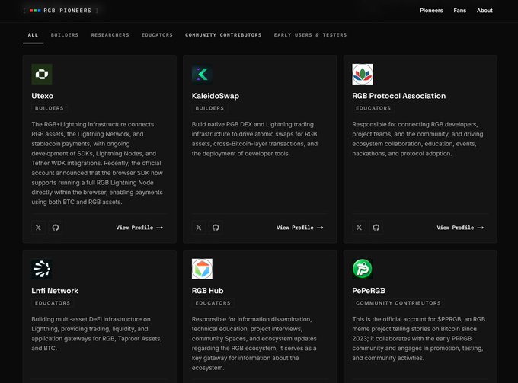Click Community Contributors tag under PePeRGB
This screenshot has height=383, width=518.
(x=398, y=303)
